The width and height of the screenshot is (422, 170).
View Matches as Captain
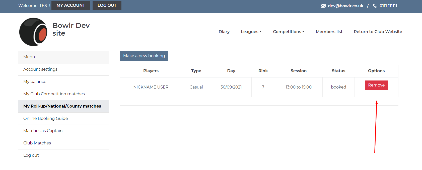(43, 131)
